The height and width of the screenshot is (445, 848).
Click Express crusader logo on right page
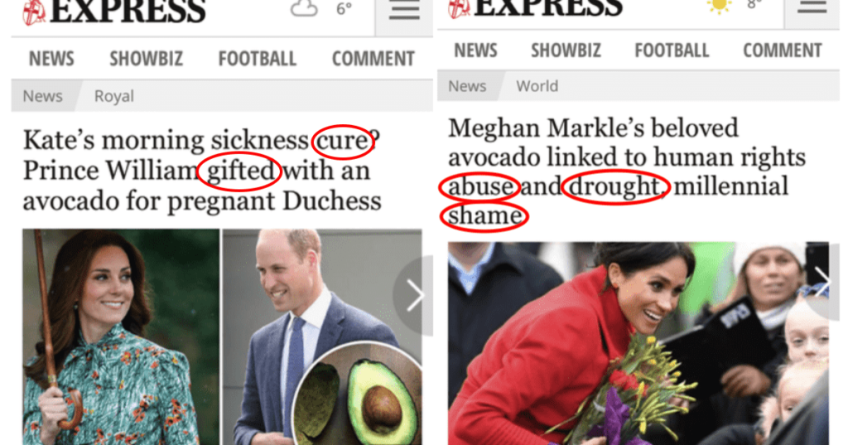pyautogui.click(x=459, y=8)
